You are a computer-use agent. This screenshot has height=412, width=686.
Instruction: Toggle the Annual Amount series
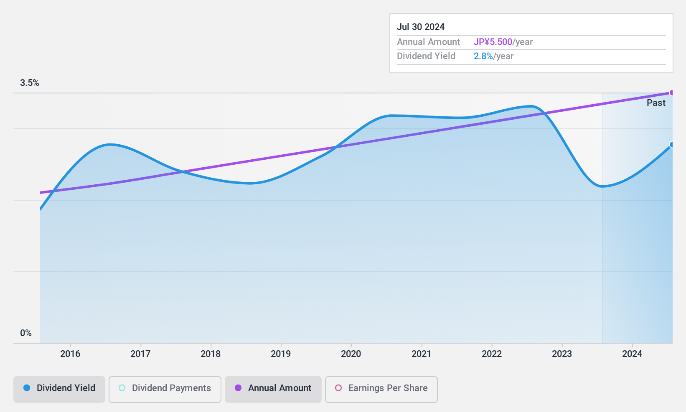pyautogui.click(x=273, y=389)
